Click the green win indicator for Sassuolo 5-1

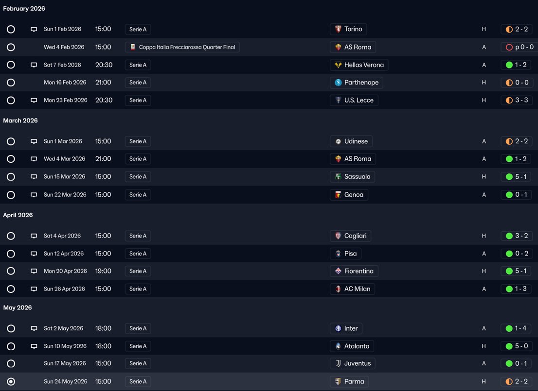tap(509, 177)
